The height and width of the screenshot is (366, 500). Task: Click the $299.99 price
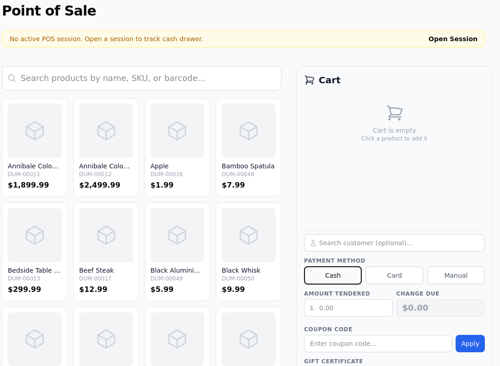coord(25,289)
